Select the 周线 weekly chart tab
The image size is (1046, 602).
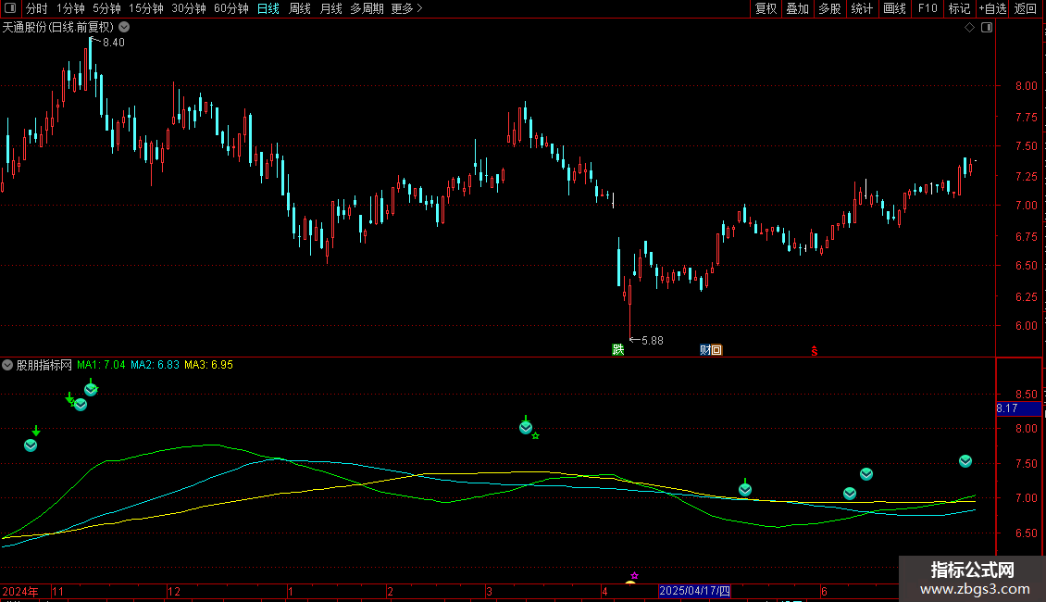click(300, 8)
